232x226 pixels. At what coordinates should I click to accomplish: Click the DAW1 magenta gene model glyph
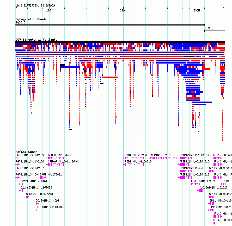(43, 178)
